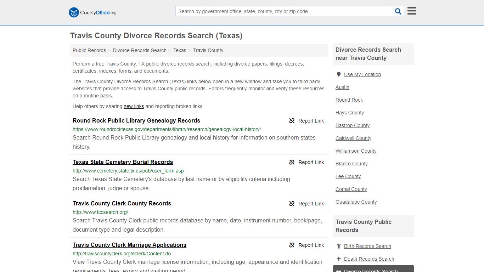This screenshot has width=484, height=272.
Task: Open the hamburger menu
Action: [x=412, y=11]
